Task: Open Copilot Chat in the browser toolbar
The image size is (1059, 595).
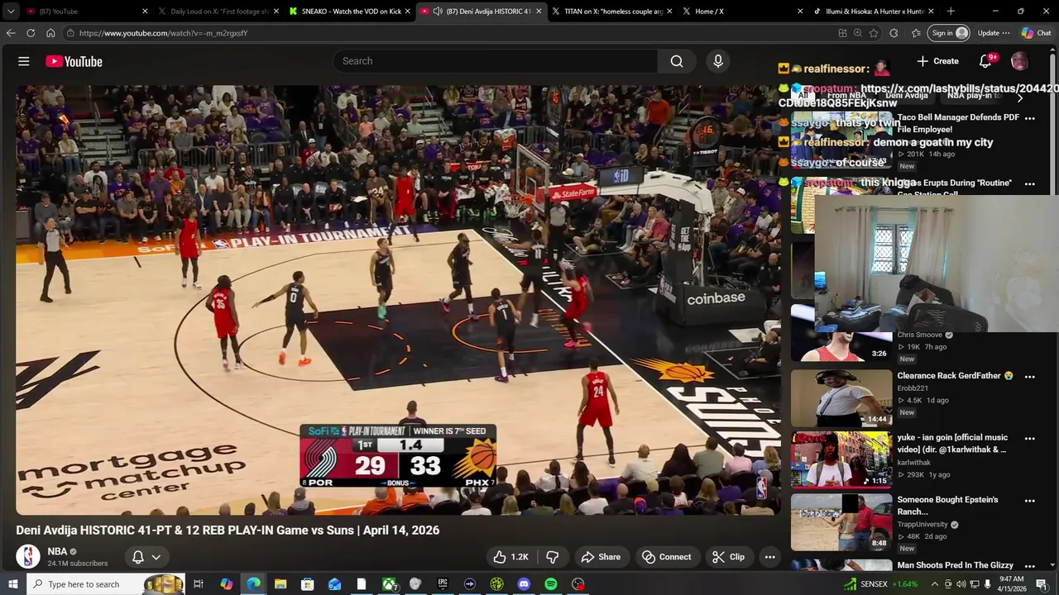Action: tap(1036, 33)
